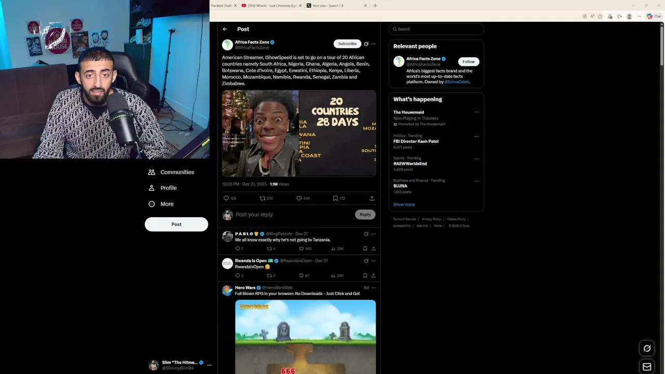The image size is (665, 374).
Task: Open the Hero Wars ad game image
Action: click(x=305, y=337)
